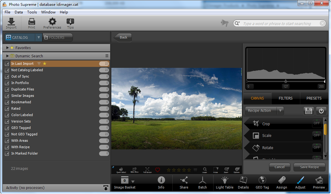Toggle the Crop OFF switch

click(x=317, y=123)
